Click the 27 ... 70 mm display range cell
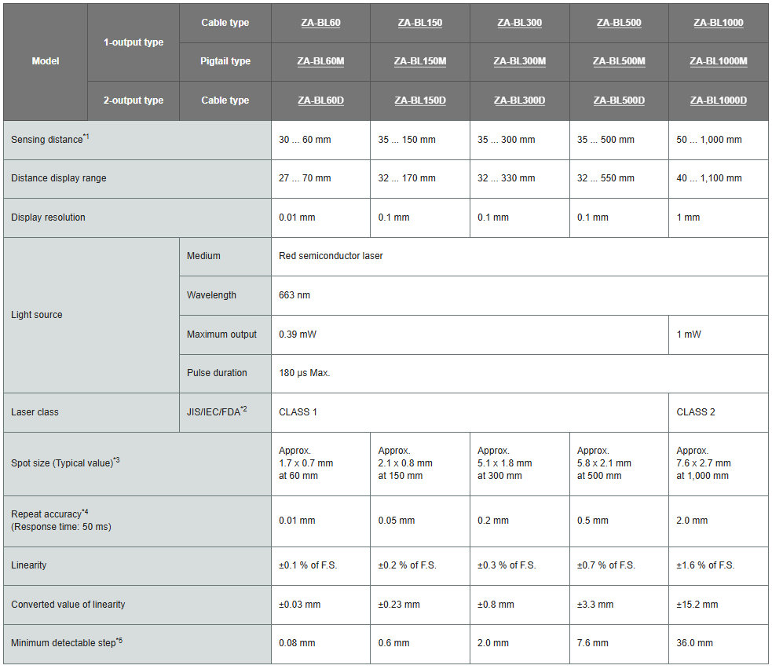The height and width of the screenshot is (669, 772). [x=320, y=179]
